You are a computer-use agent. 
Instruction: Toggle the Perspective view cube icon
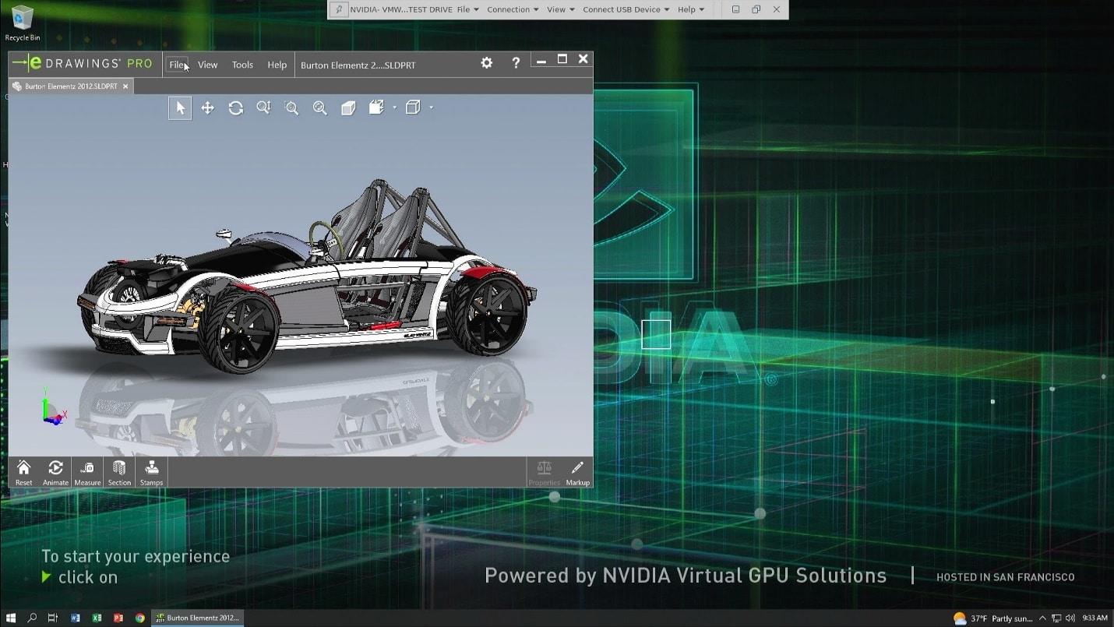click(x=348, y=108)
